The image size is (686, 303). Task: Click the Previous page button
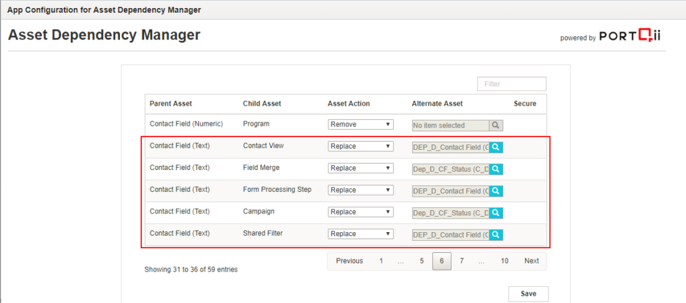pyautogui.click(x=349, y=261)
